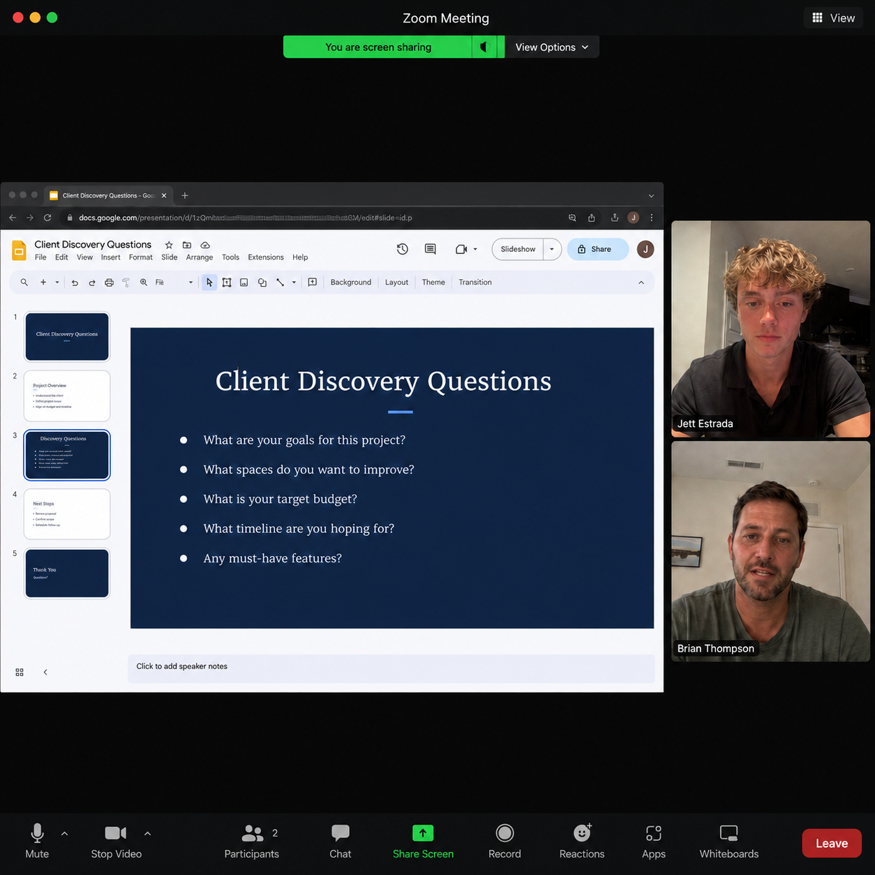The width and height of the screenshot is (875, 875).
Task: Toggle shared audio speaker icon
Action: tap(484, 47)
